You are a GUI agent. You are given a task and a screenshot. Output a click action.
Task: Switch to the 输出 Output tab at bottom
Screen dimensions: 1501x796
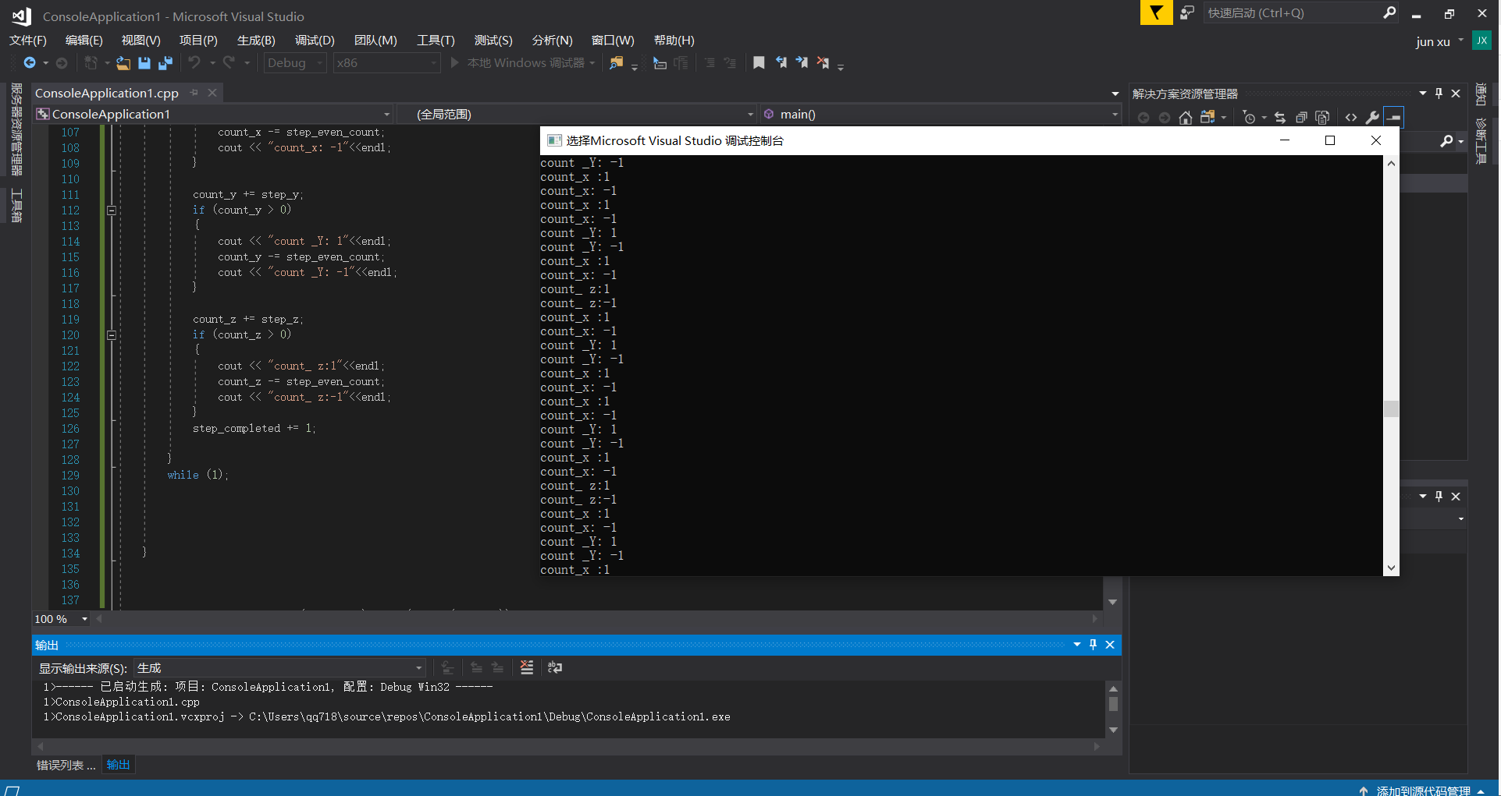119,765
